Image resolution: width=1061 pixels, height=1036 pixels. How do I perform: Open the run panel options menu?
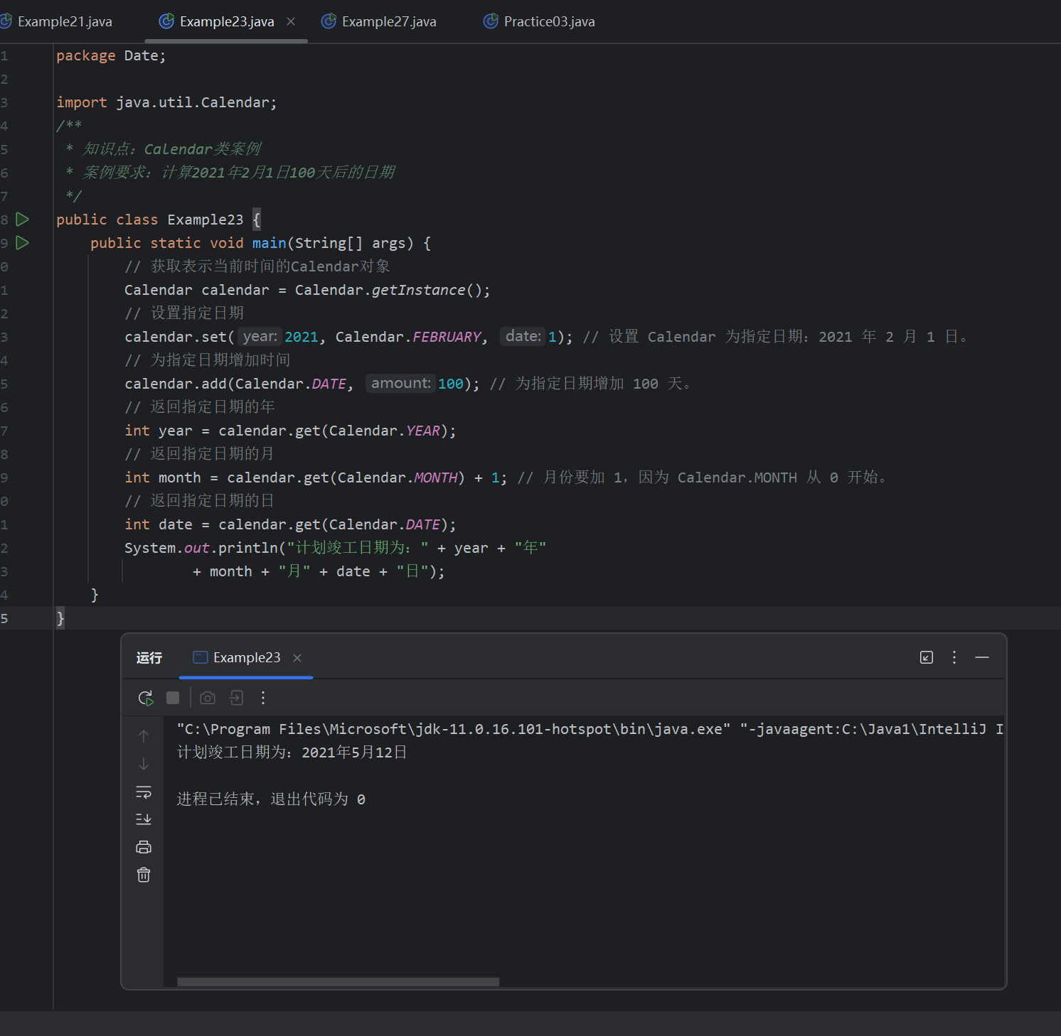[954, 657]
